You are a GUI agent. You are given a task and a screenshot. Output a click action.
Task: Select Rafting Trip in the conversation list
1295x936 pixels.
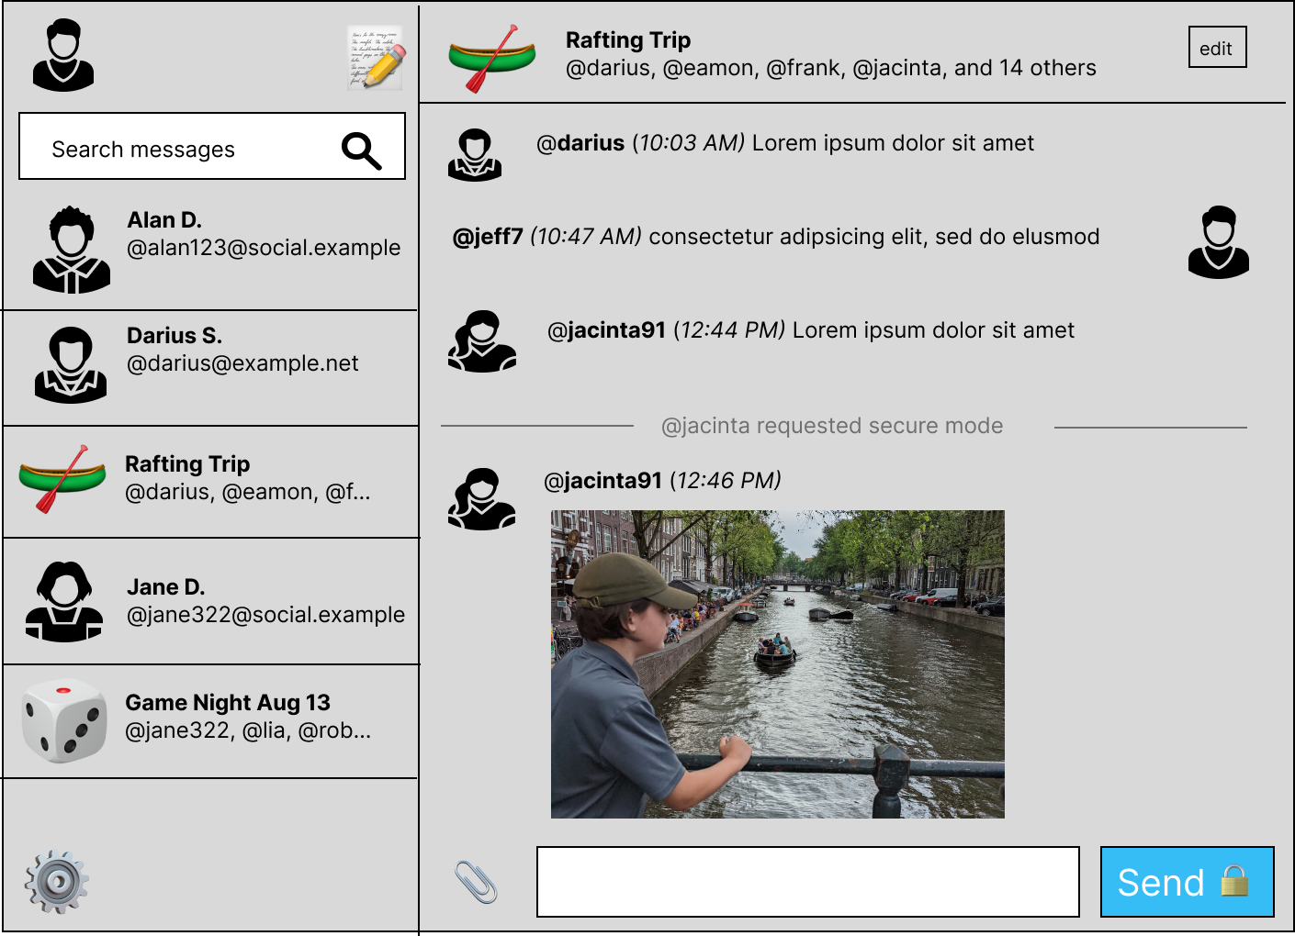coord(211,481)
